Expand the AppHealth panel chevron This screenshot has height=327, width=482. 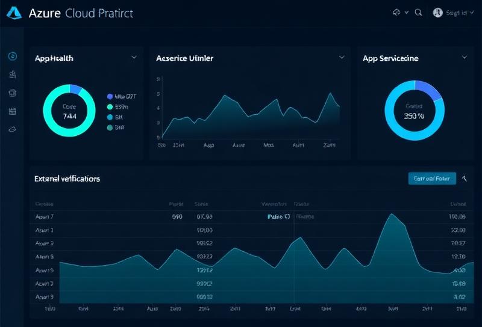tap(134, 57)
